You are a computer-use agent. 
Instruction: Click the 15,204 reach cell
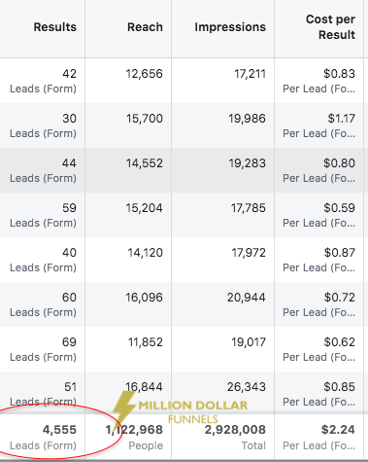128,215
